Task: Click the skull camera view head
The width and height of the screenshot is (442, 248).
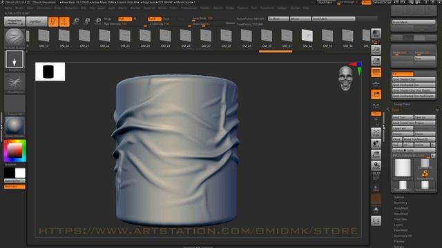Action: (345, 79)
